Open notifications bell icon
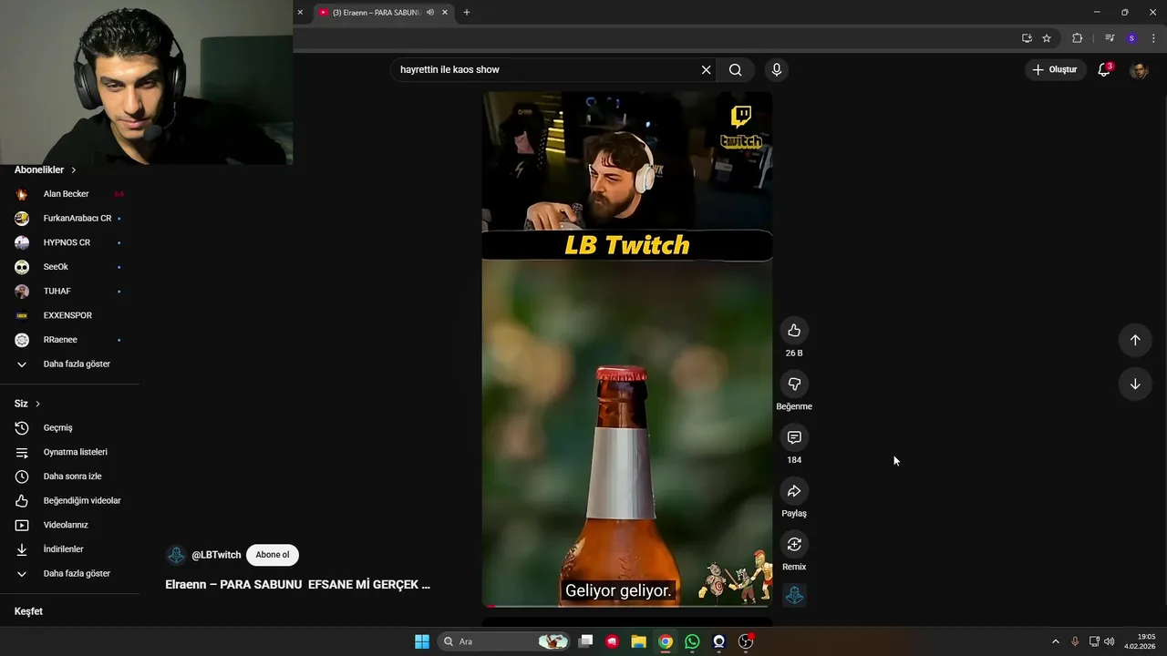 pyautogui.click(x=1104, y=69)
